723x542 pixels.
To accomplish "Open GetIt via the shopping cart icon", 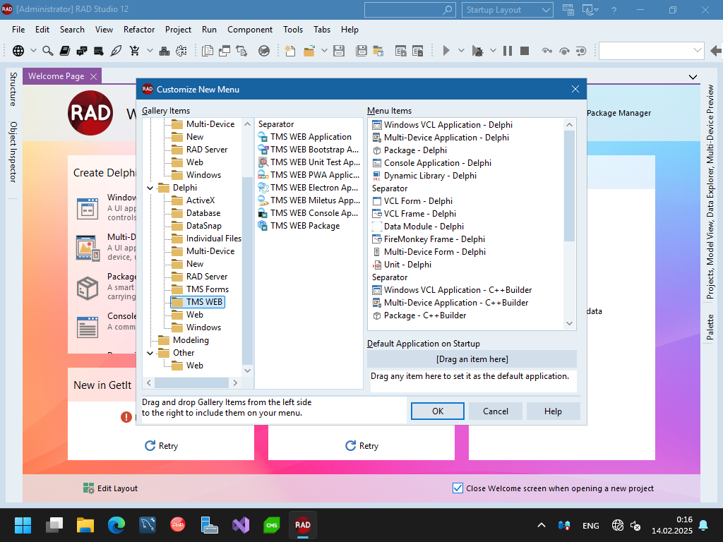I will [134, 51].
